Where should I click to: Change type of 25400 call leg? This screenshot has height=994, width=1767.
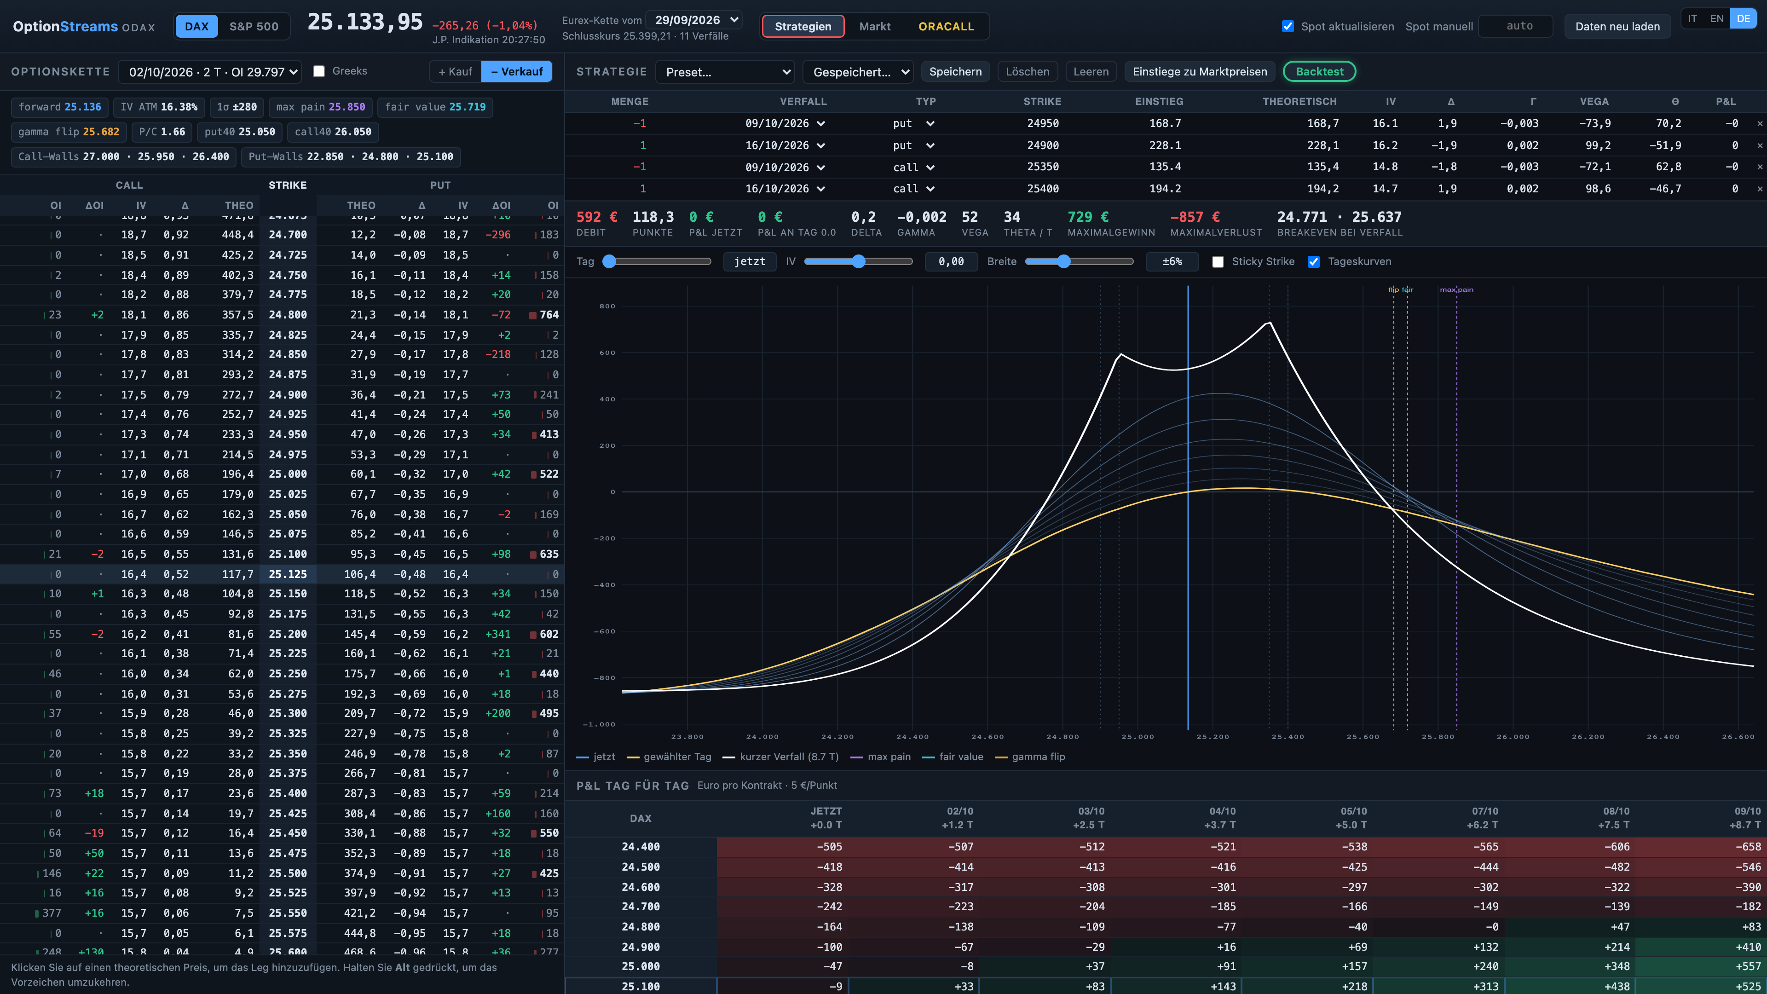[x=914, y=189]
